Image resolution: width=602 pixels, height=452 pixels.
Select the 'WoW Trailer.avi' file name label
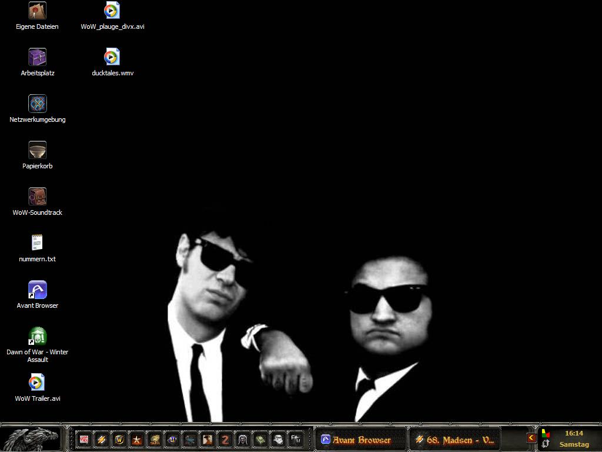click(37, 398)
